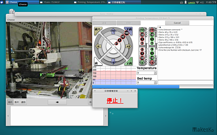This screenshot has height=135, width=217.
Task: Open the 印表機電控制 window menu arrow
Action: 95,91
